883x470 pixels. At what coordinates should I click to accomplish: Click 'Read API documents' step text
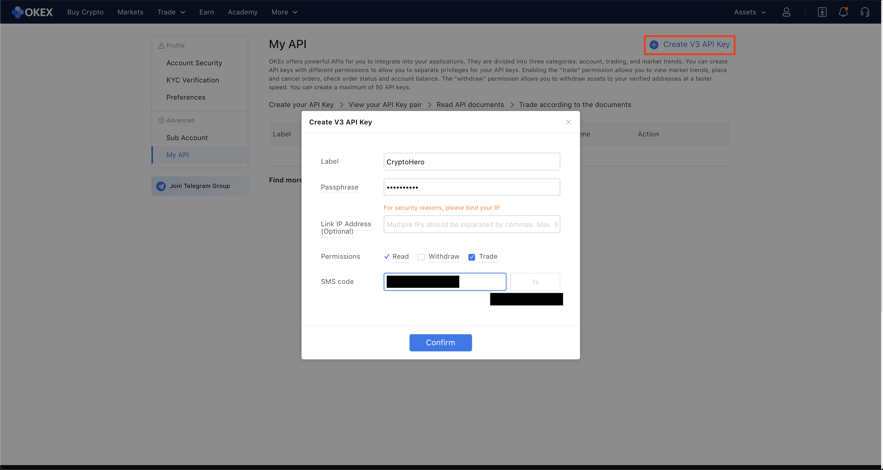[470, 105]
